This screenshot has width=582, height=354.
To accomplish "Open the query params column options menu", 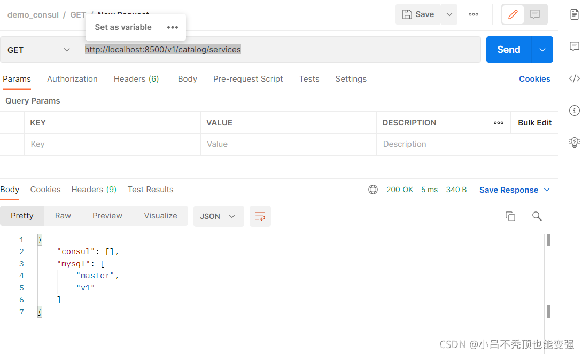I will 499,123.
